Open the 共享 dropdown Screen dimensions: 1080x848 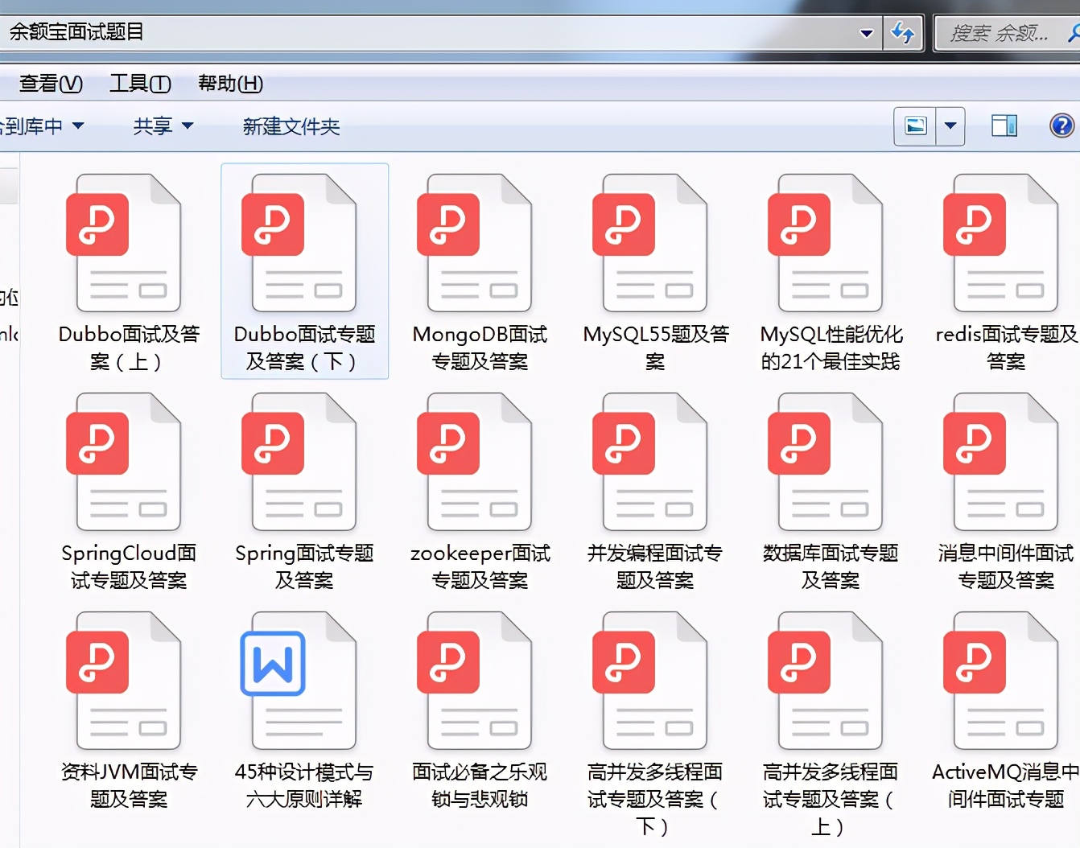click(163, 126)
